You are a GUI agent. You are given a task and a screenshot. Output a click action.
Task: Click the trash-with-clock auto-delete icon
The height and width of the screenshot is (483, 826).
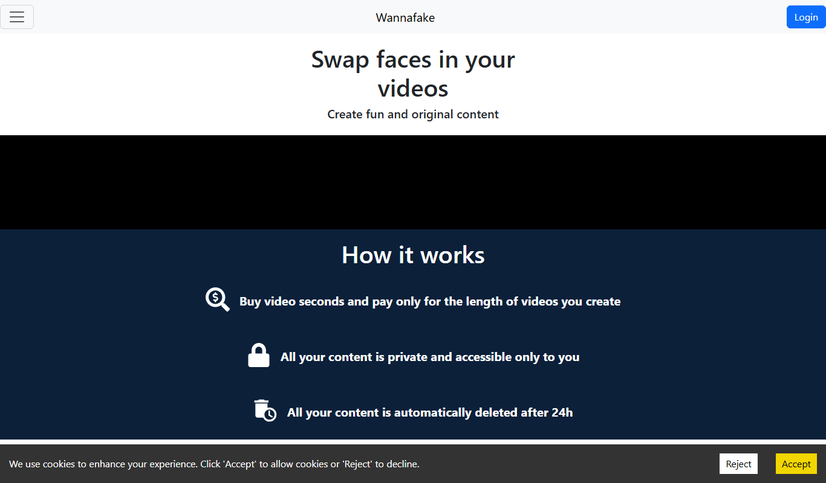point(265,410)
